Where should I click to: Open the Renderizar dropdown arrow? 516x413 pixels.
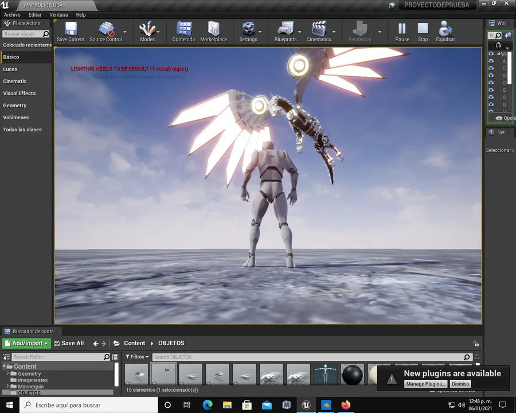click(x=380, y=32)
